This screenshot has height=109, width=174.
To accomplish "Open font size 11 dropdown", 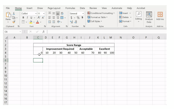I will click(x=44, y=13).
